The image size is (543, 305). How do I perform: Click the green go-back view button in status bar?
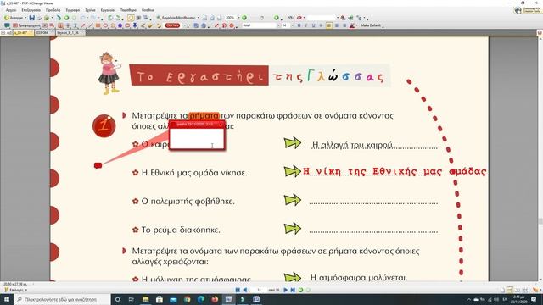(300, 290)
